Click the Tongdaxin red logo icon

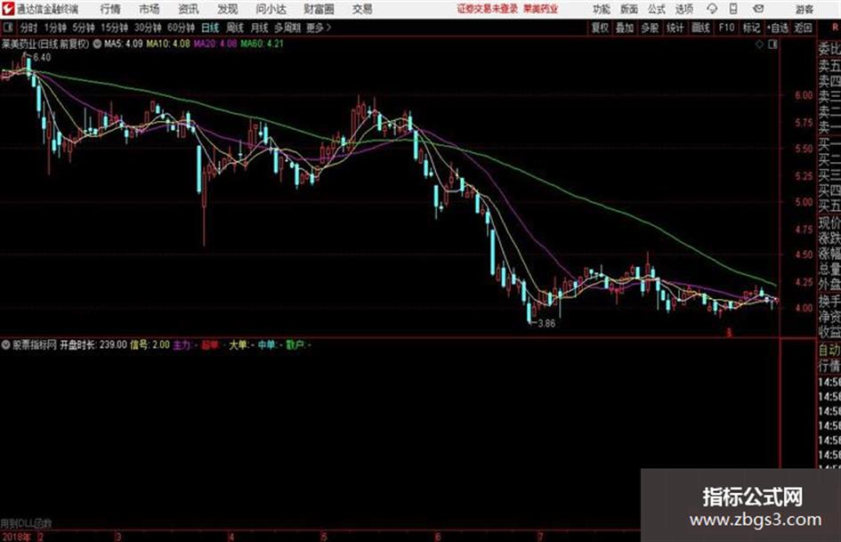(7, 8)
